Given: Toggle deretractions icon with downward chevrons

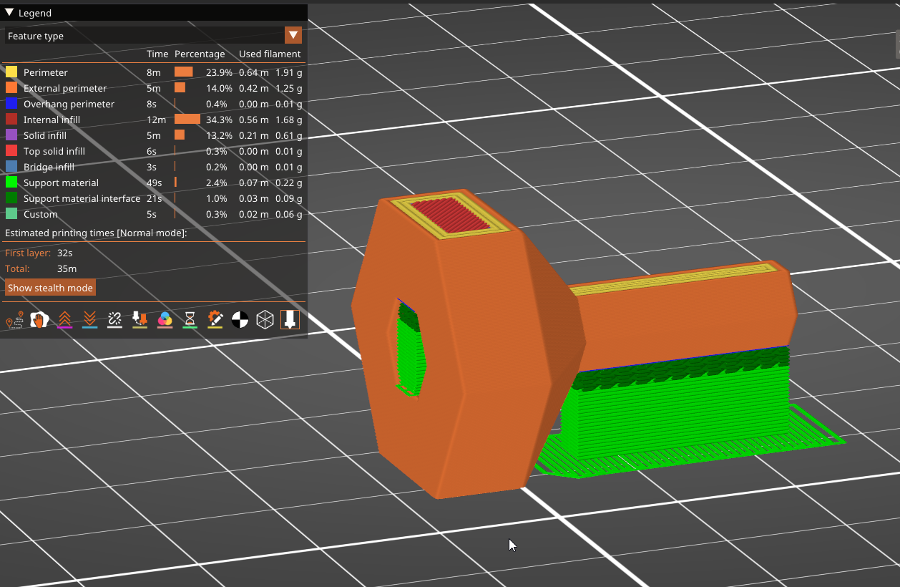Looking at the screenshot, I should (89, 320).
